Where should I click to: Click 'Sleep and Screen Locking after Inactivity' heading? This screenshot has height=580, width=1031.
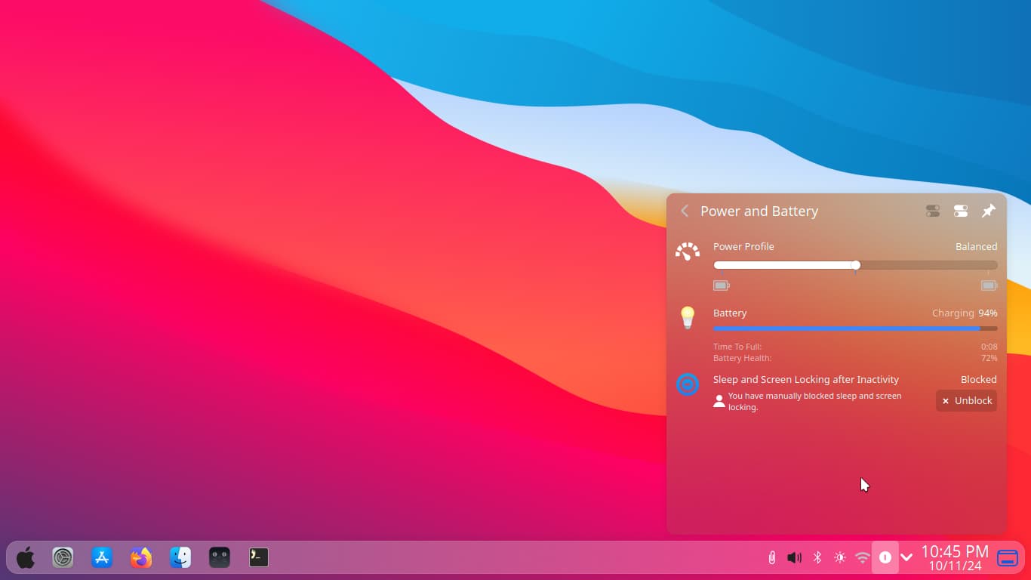(x=806, y=380)
